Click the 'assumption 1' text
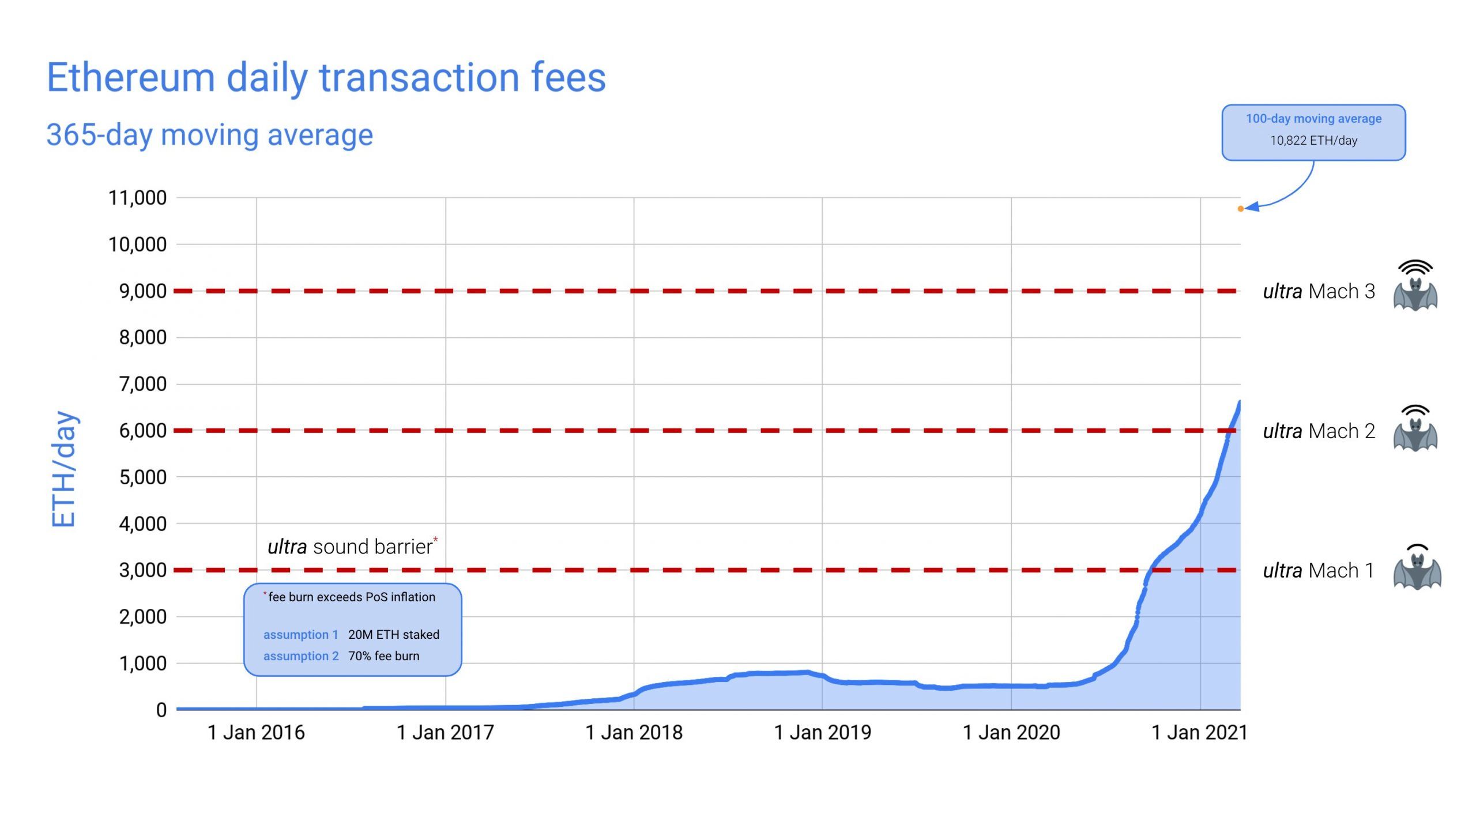Image resolution: width=1476 pixels, height=821 pixels. pyautogui.click(x=300, y=635)
